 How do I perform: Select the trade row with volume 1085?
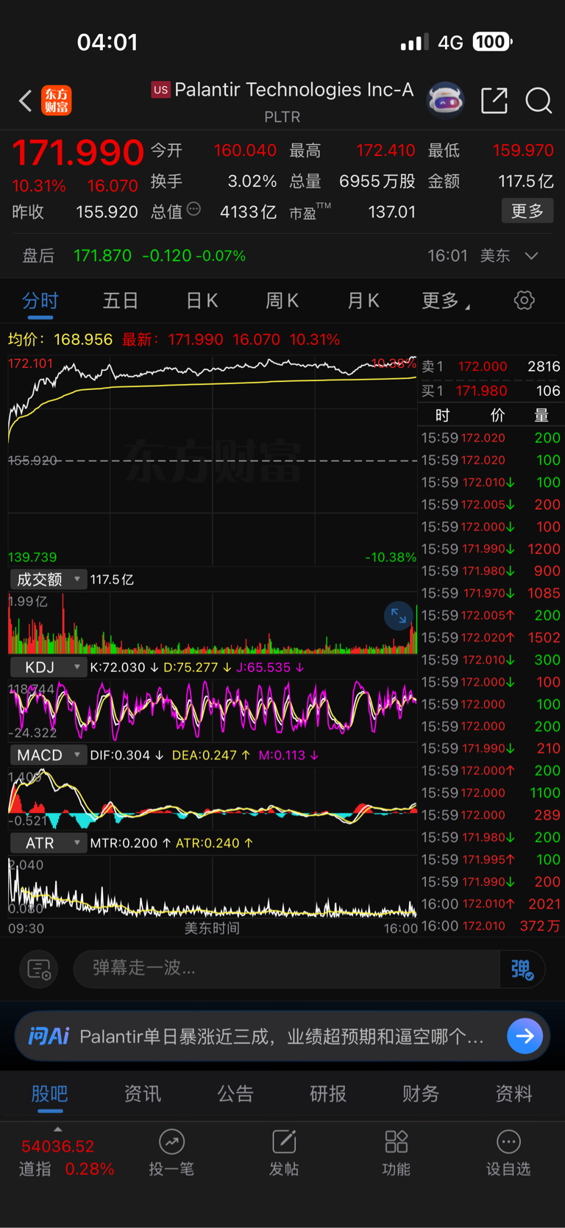(491, 593)
